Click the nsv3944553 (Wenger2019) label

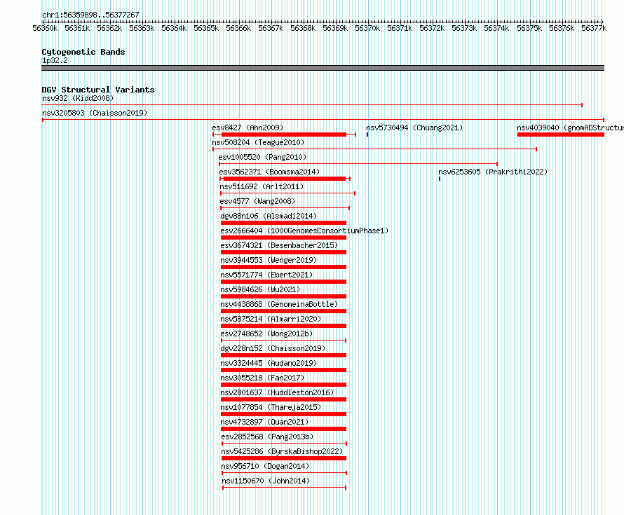click(269, 260)
